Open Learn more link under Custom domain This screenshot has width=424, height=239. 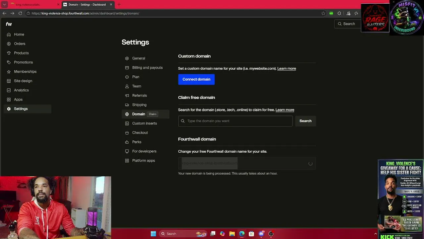(287, 68)
